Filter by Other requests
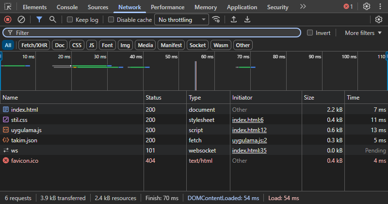The height and width of the screenshot is (204, 388). pos(243,45)
